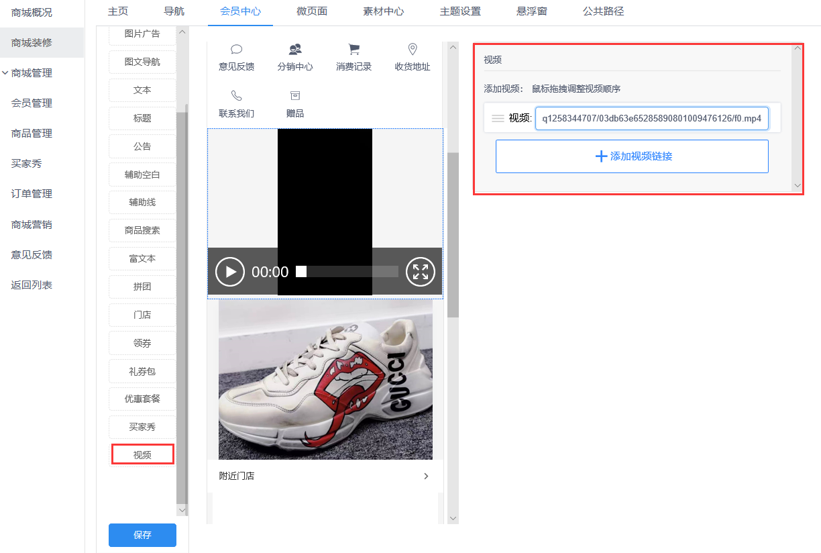This screenshot has height=553, width=821.
Task: Open 商品管理 in the sidebar
Action: coord(32,134)
